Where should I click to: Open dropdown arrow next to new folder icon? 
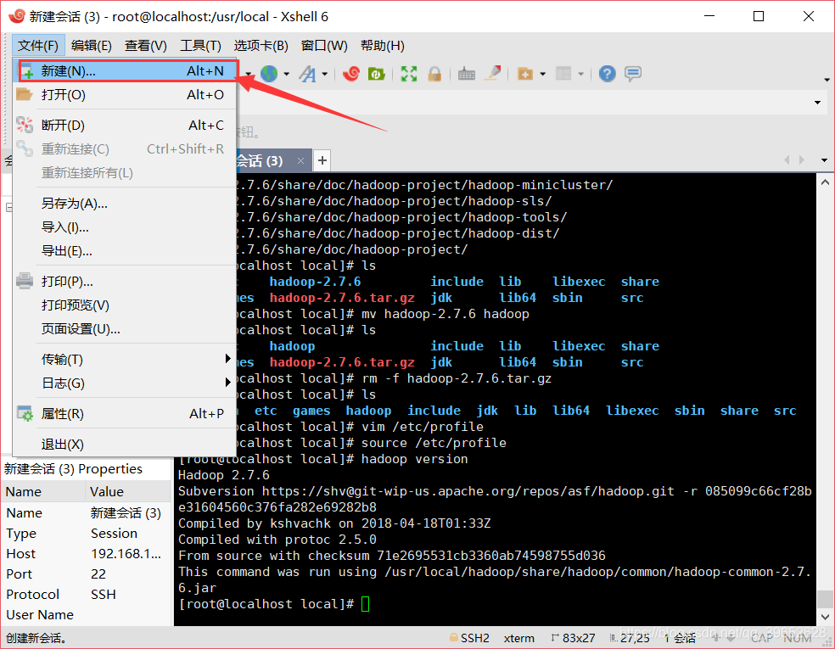(542, 74)
